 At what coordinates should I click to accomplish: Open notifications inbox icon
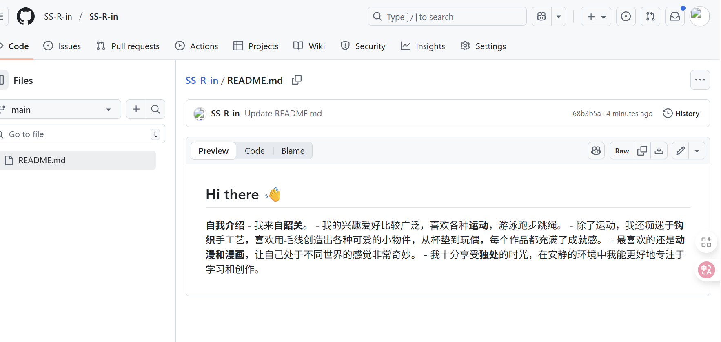(675, 17)
